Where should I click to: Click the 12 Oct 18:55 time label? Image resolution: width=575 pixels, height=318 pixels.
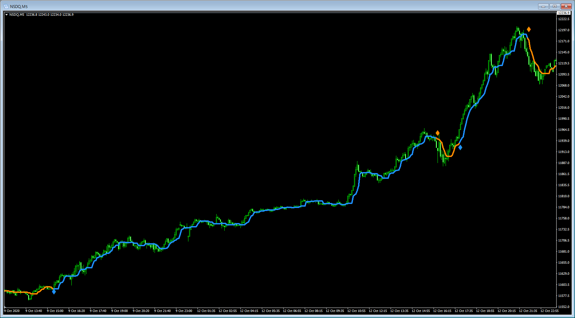[485, 311]
